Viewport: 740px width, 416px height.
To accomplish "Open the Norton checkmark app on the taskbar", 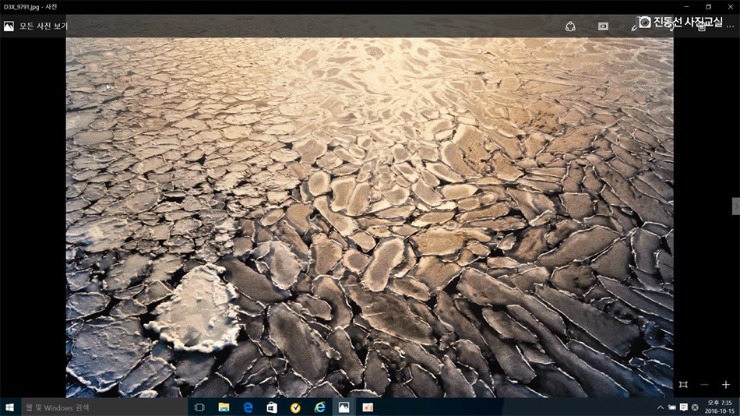I will point(295,407).
